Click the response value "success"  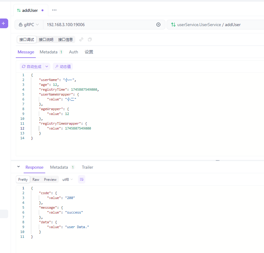[74, 213]
